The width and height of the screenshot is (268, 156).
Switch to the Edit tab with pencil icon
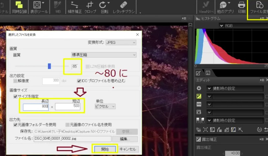(x=198, y=73)
